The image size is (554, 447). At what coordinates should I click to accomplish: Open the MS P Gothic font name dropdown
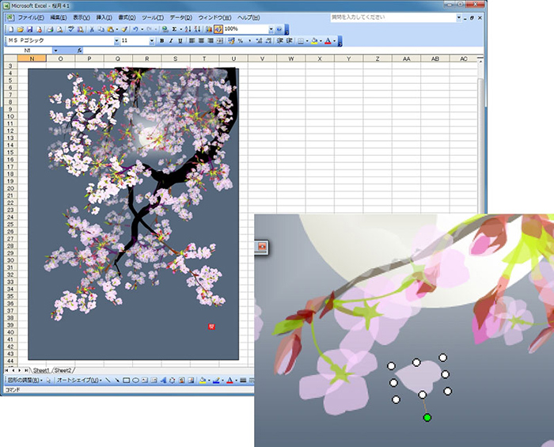(116, 40)
